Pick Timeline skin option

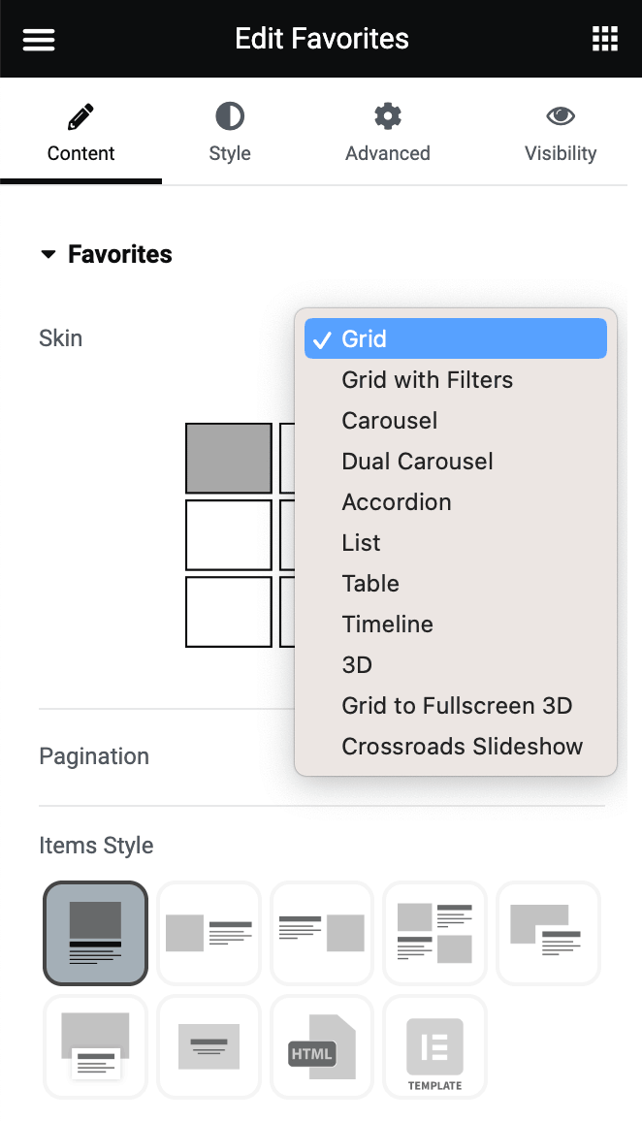[x=387, y=625]
